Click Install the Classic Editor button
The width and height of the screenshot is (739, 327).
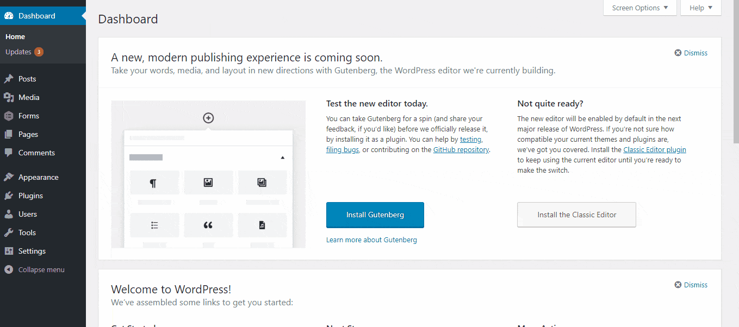click(x=576, y=215)
